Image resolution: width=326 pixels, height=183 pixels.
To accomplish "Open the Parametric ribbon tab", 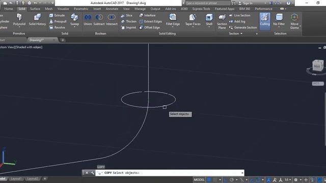I will [x=81, y=9].
